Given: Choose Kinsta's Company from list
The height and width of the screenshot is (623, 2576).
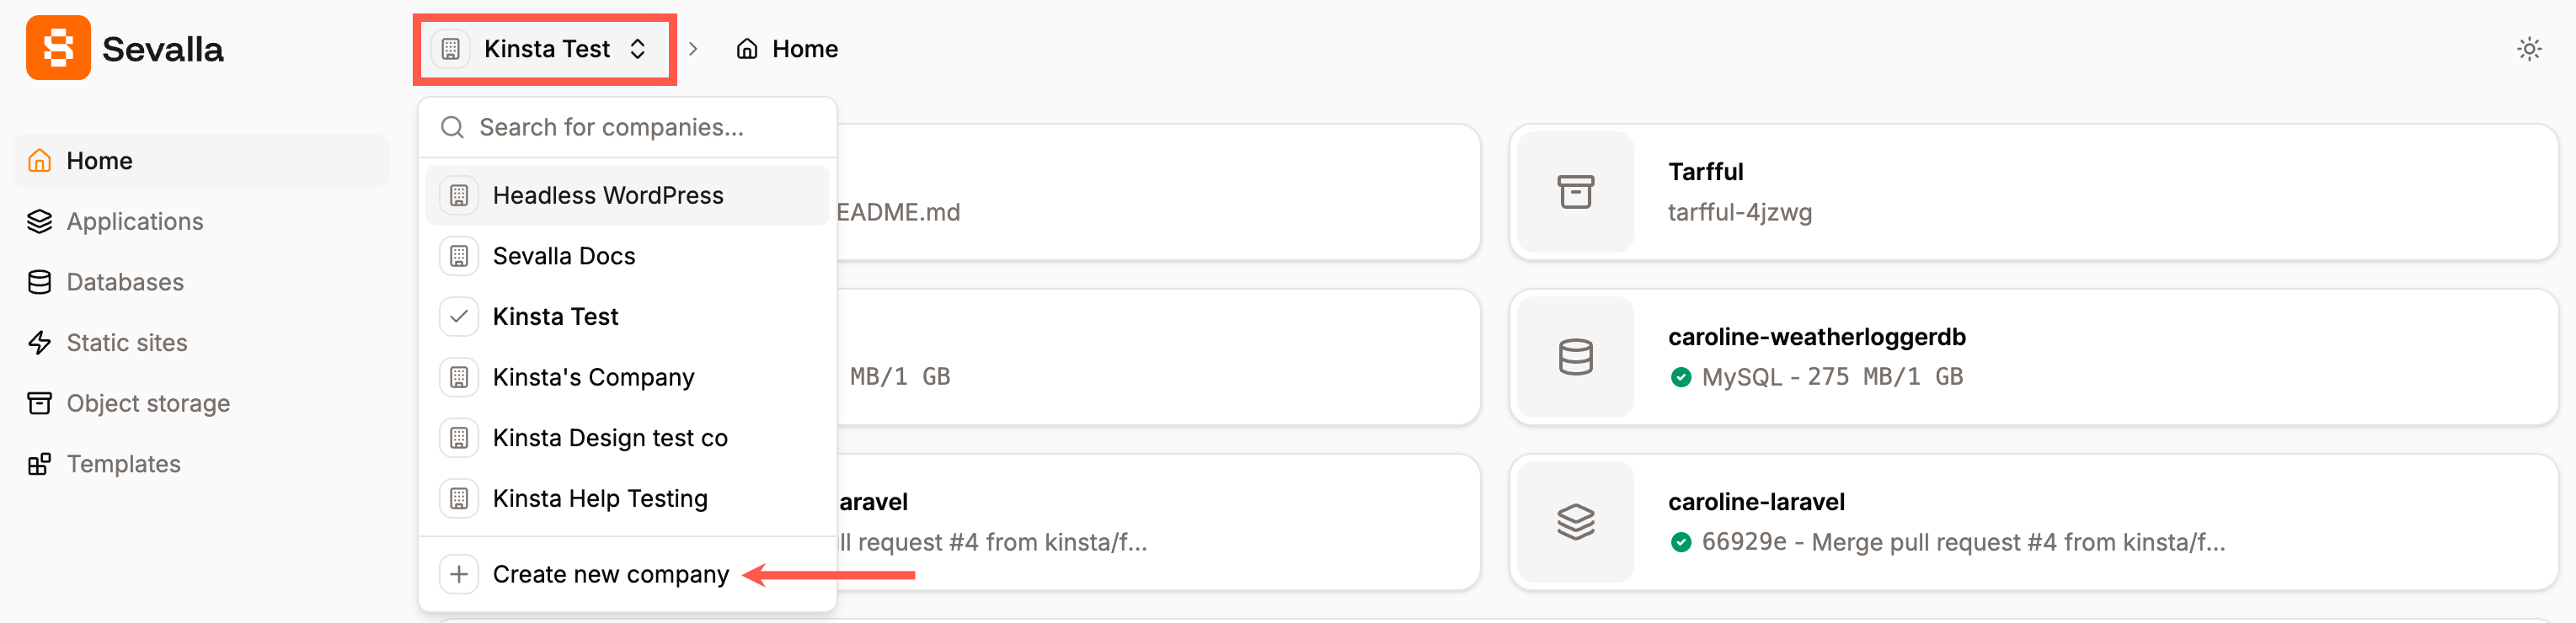Looking at the screenshot, I should pos(593,377).
